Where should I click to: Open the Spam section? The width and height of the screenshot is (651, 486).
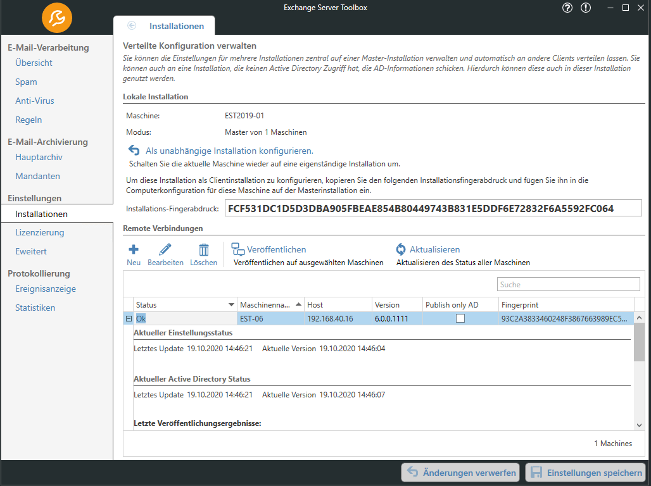(x=26, y=82)
